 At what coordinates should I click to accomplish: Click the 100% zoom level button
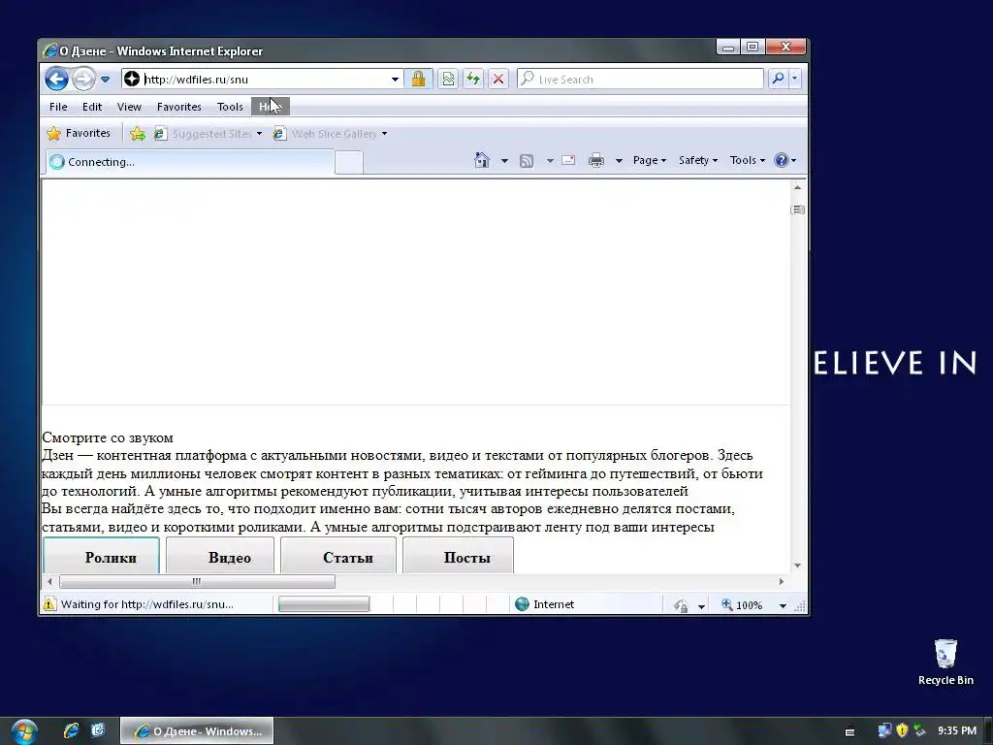[x=742, y=605]
